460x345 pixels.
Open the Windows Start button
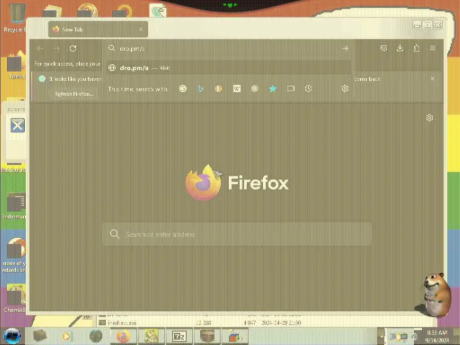(12, 336)
